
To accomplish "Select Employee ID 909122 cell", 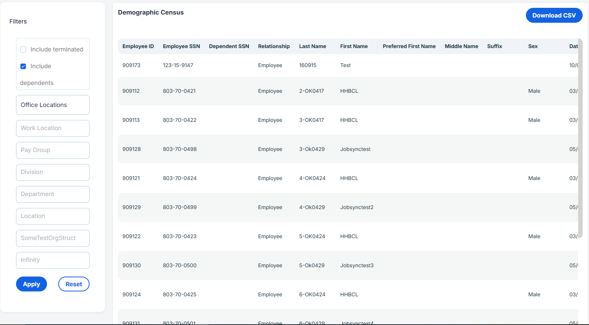I will pyautogui.click(x=131, y=236).
